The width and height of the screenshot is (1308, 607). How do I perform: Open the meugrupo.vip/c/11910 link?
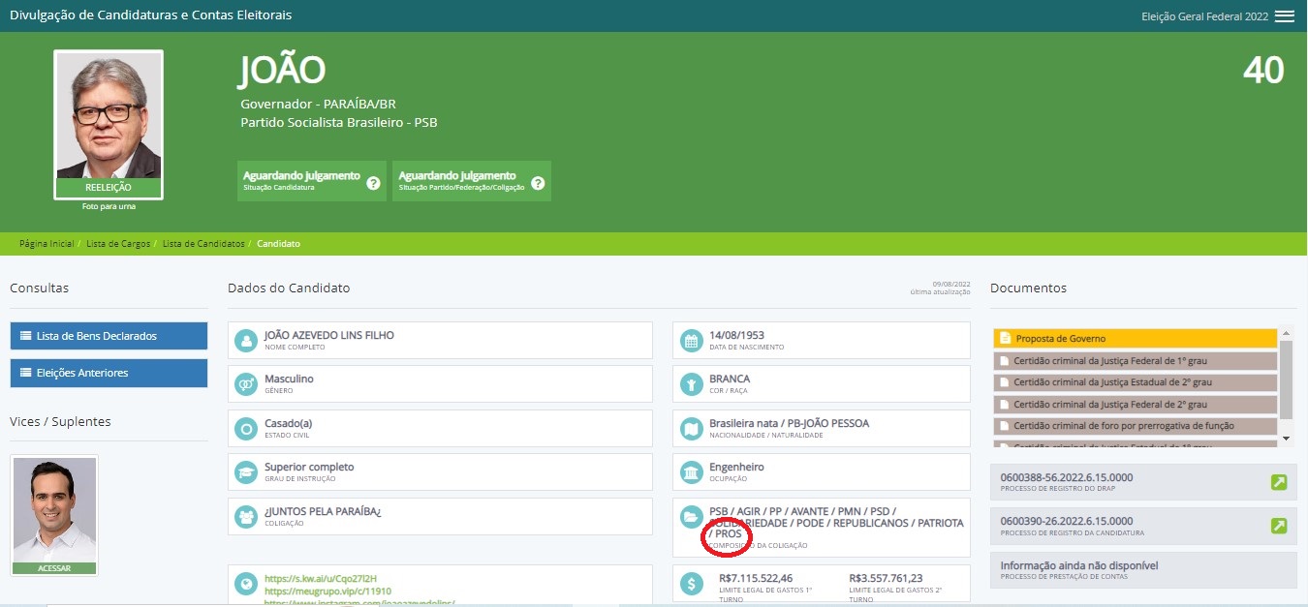click(x=327, y=591)
